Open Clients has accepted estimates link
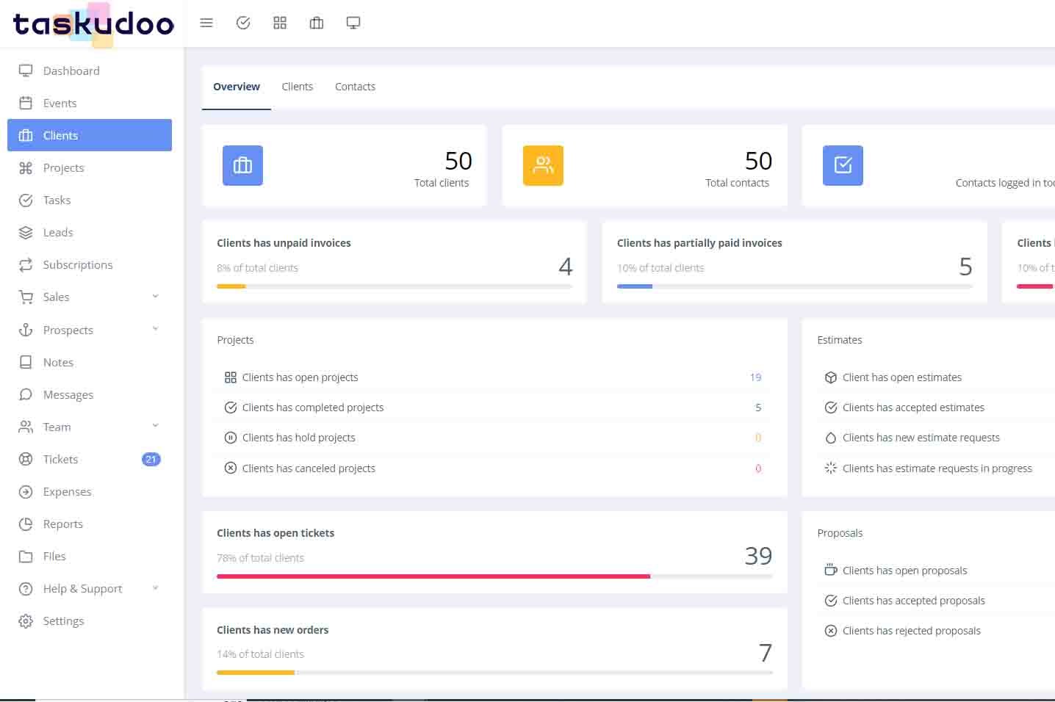Screen dimensions: 1055x702 pos(913,408)
